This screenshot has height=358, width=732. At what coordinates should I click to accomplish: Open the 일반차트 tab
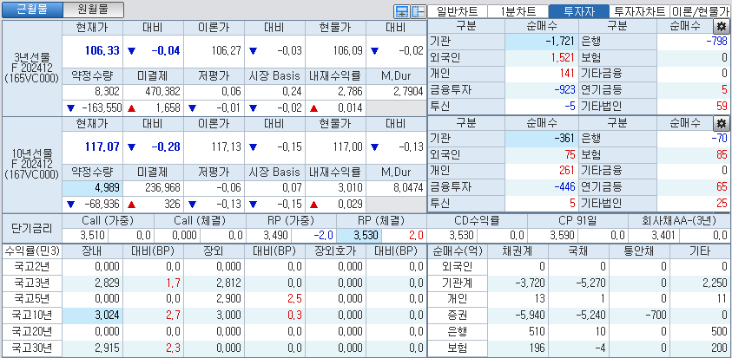click(x=458, y=11)
